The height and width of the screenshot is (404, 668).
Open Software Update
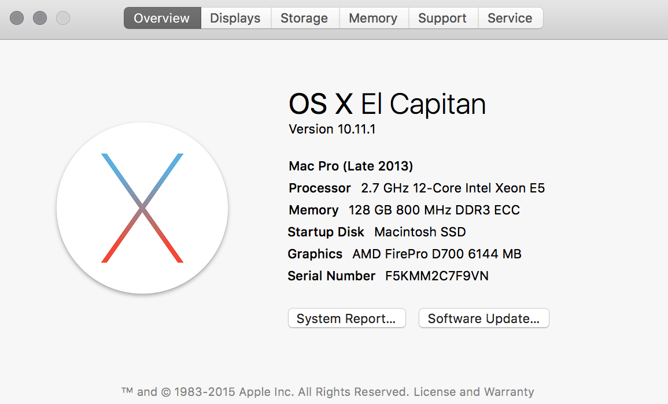(484, 318)
